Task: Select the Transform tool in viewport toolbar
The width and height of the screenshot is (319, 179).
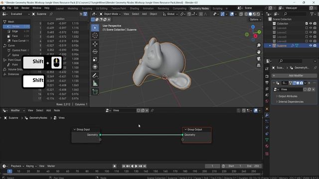Action: point(95,67)
